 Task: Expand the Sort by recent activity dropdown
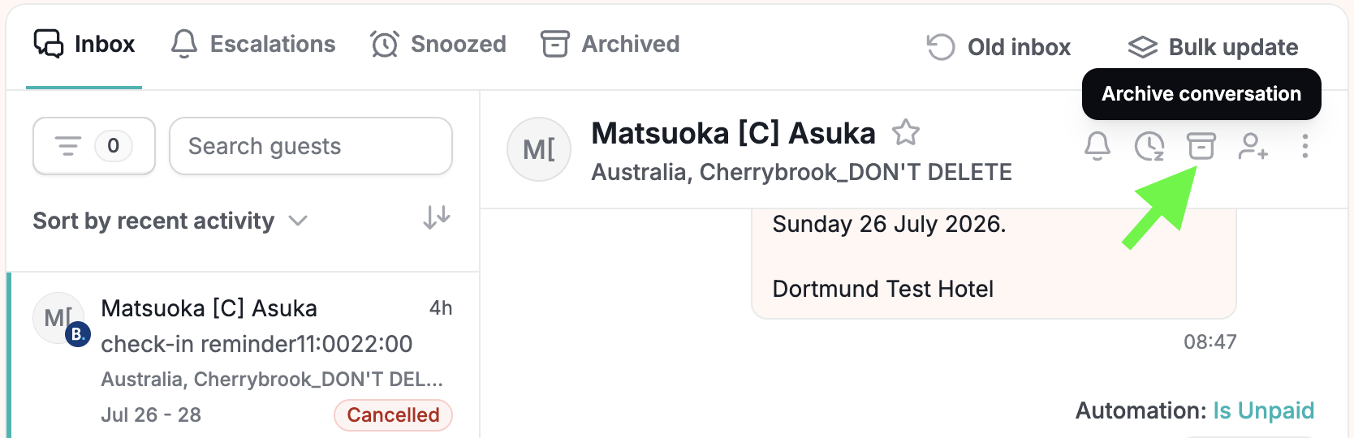click(x=170, y=221)
